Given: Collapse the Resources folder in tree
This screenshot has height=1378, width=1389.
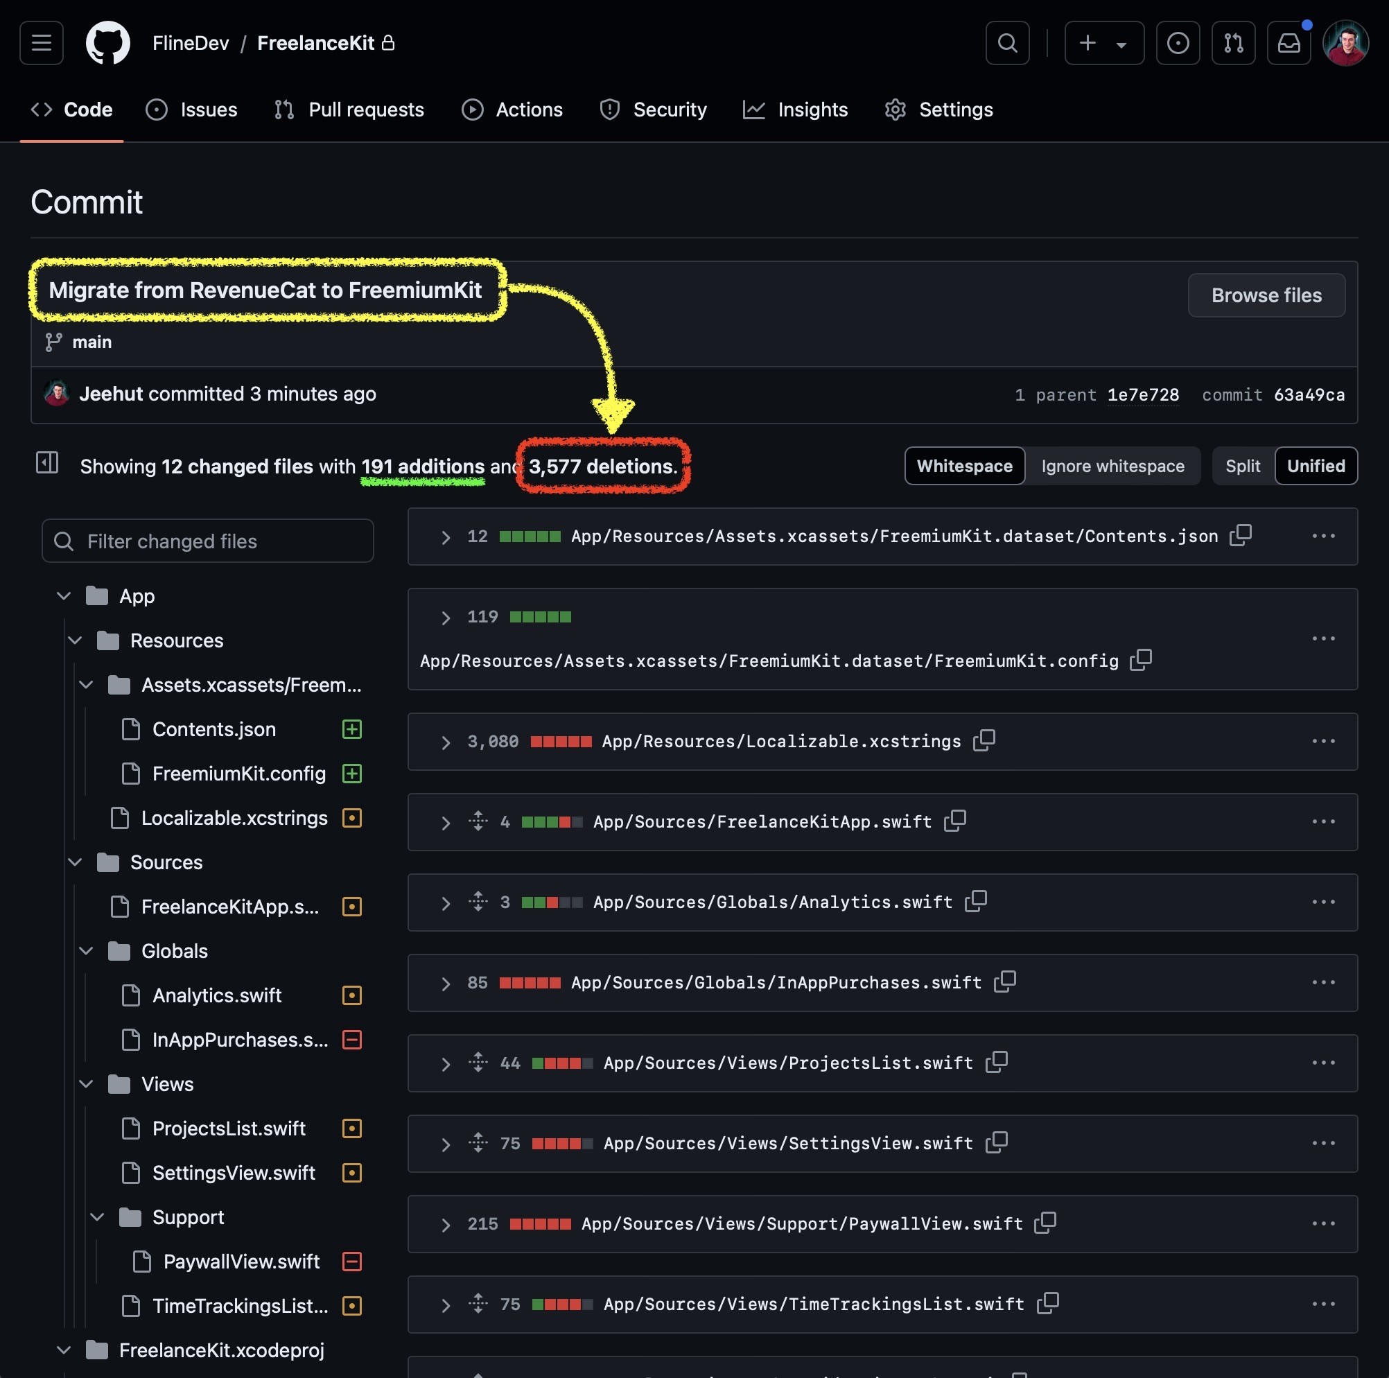Looking at the screenshot, I should (75, 640).
